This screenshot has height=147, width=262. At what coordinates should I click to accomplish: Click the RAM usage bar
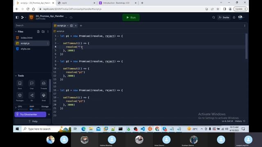pos(34,109)
